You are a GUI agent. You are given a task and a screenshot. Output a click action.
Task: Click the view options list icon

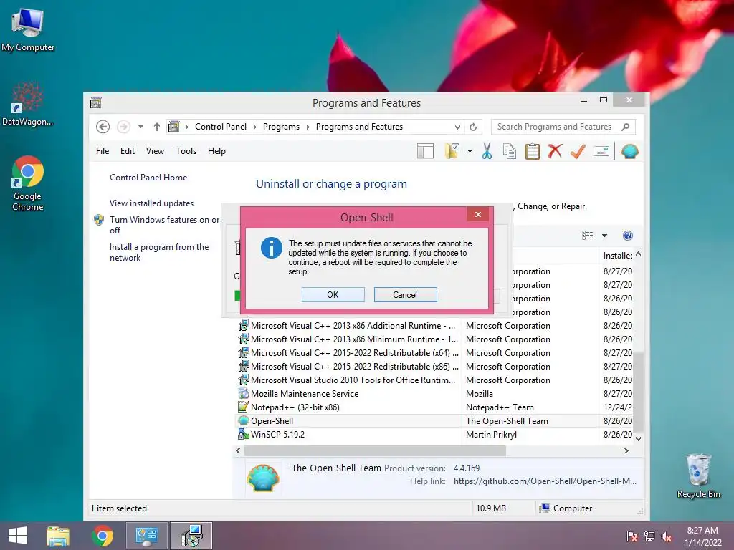tap(588, 235)
